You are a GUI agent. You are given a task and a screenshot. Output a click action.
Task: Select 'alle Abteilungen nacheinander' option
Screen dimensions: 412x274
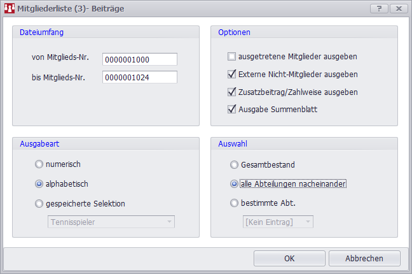point(235,184)
